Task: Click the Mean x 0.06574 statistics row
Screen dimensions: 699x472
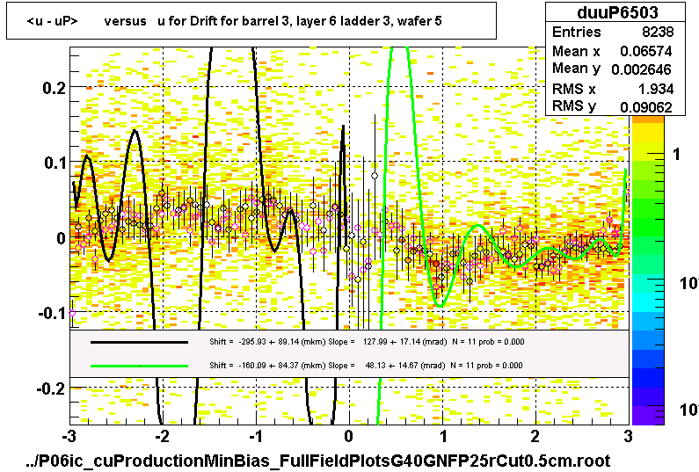Action: tap(613, 51)
